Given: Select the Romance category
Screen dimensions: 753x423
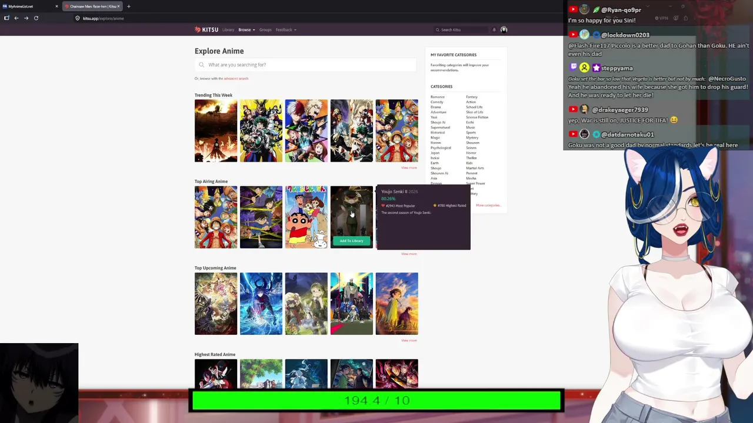Looking at the screenshot, I should tap(438, 97).
